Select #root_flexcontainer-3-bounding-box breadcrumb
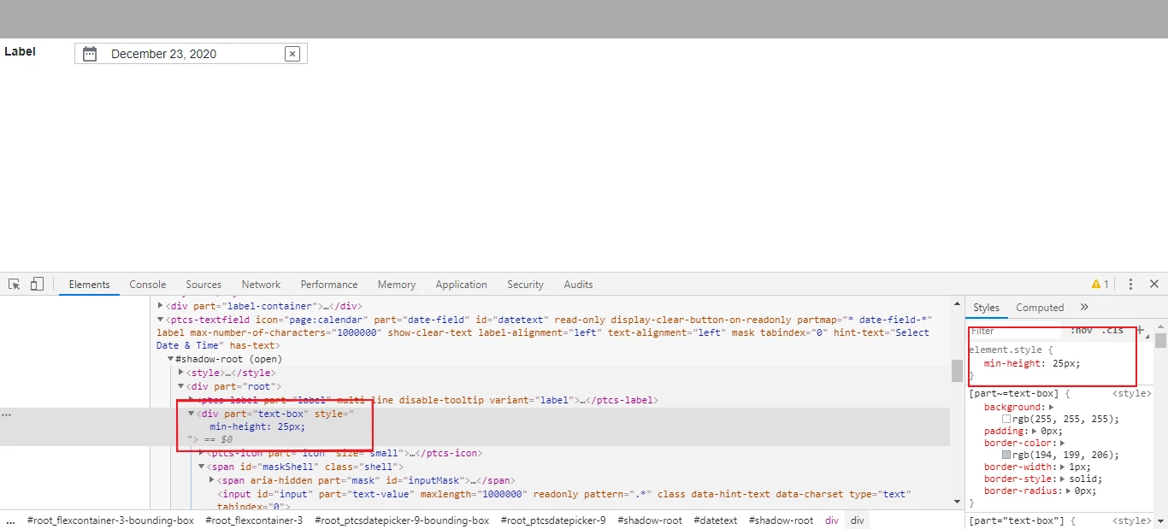 [x=110, y=520]
